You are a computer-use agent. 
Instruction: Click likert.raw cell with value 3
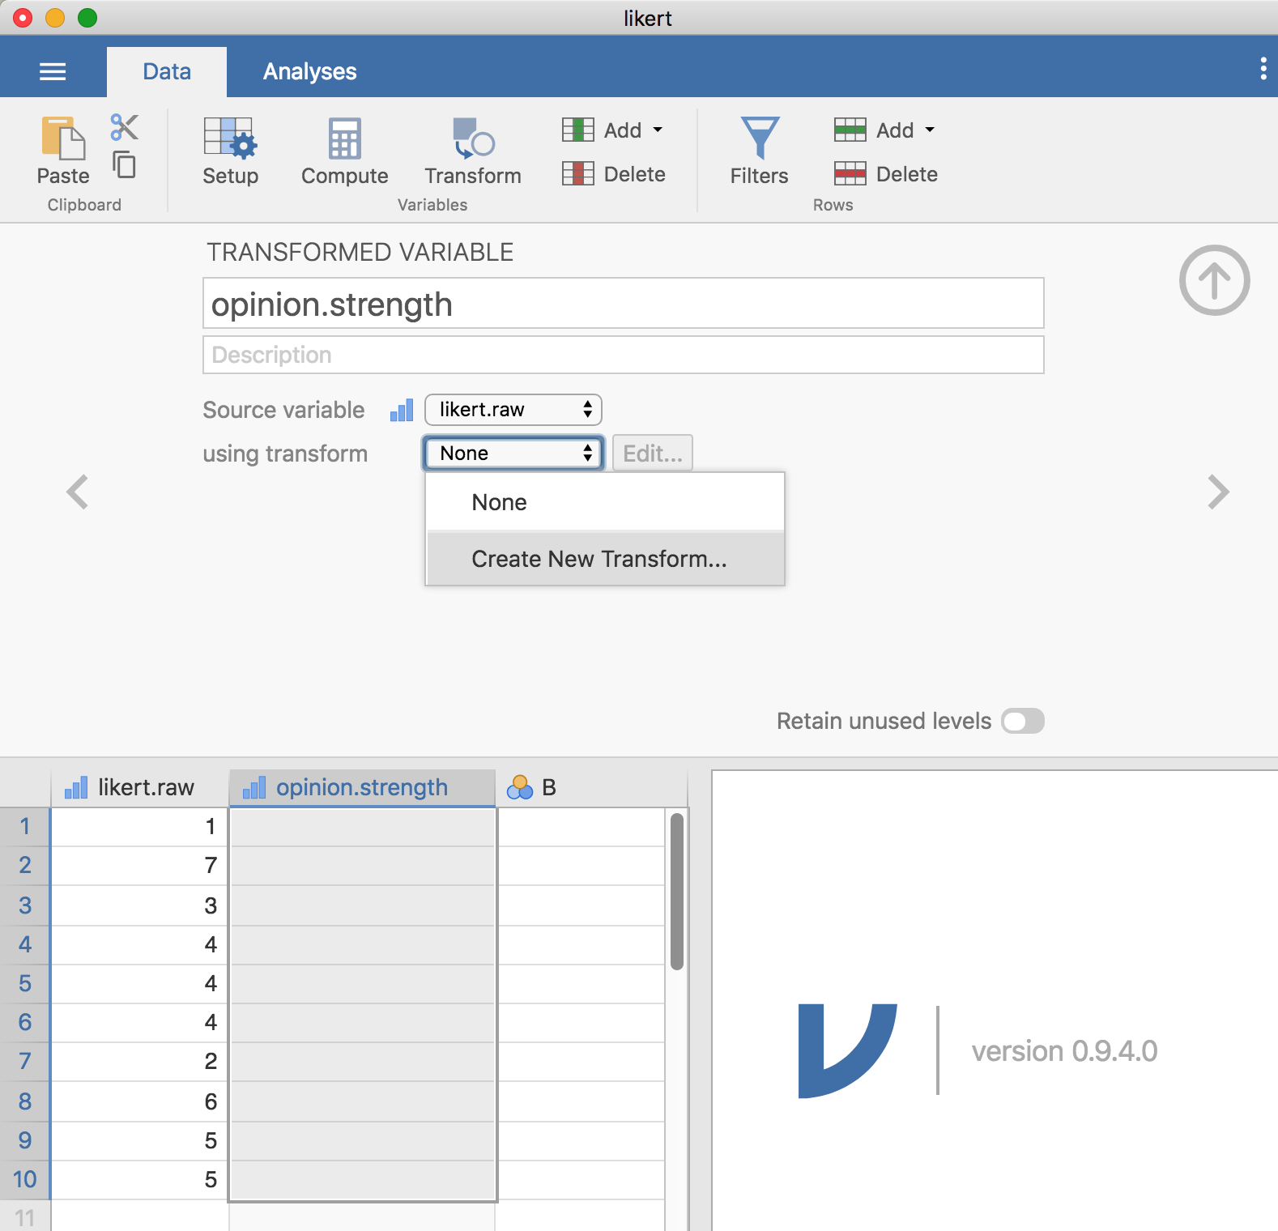pyautogui.click(x=139, y=905)
